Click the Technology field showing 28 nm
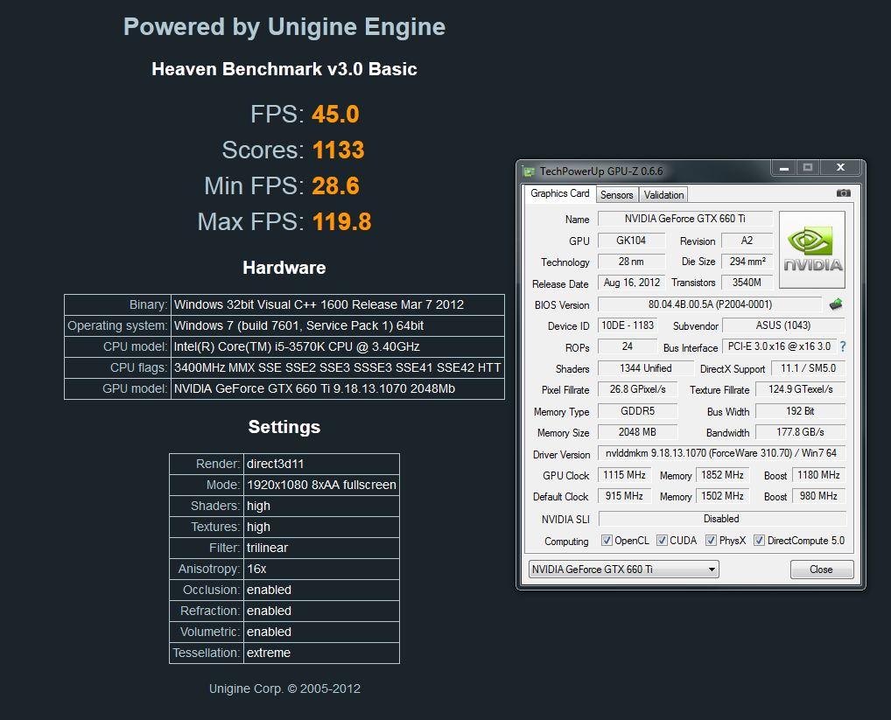The image size is (891, 720). click(631, 262)
